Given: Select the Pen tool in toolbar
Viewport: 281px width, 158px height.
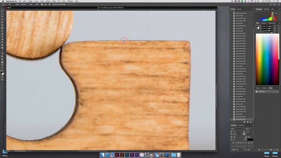Looking at the screenshot, I should pyautogui.click(x=2, y=51).
